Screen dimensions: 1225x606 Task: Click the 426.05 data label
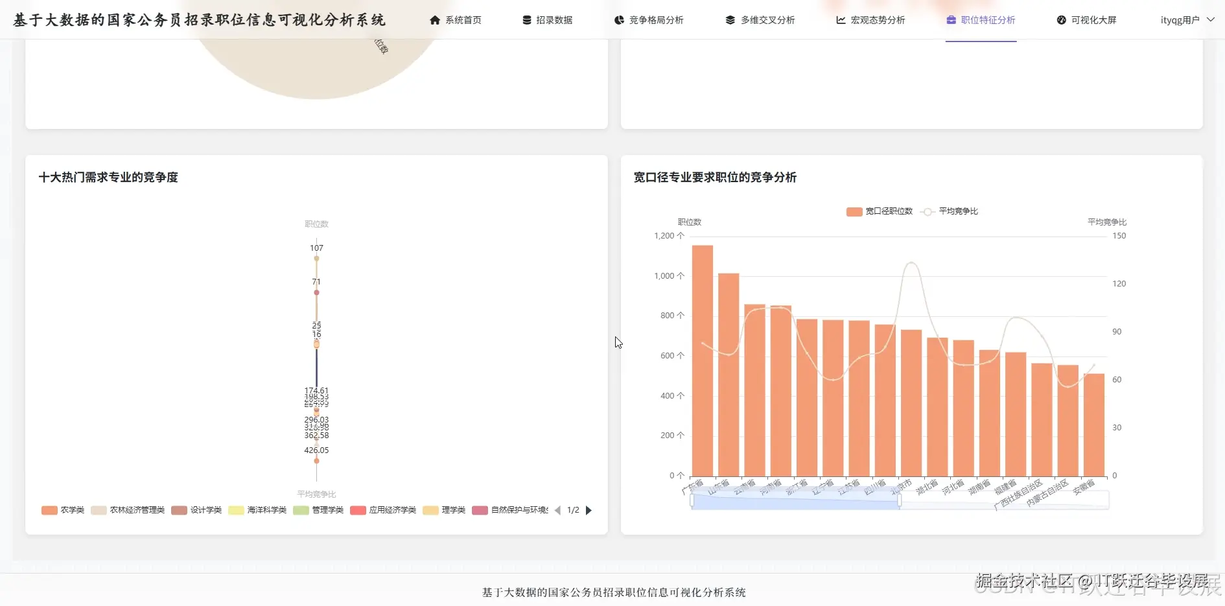click(x=316, y=450)
